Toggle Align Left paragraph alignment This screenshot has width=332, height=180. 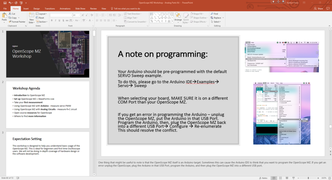click(97, 20)
